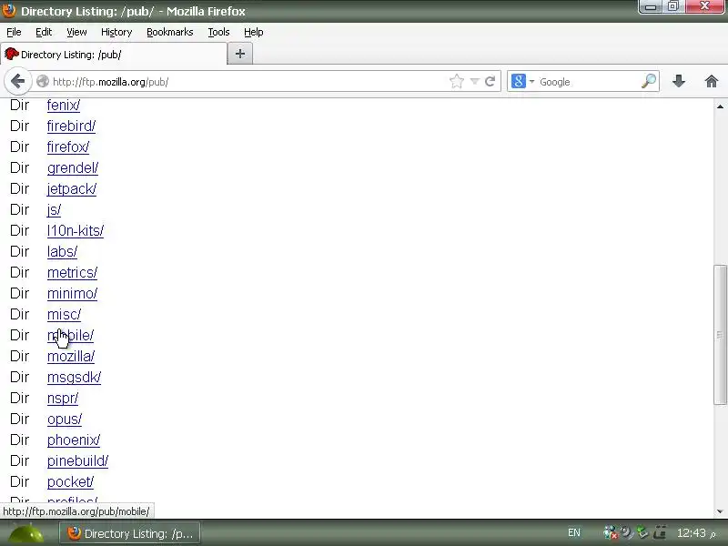The image size is (728, 546).
Task: Open the pinebuild/ directory link
Action: [77, 461]
